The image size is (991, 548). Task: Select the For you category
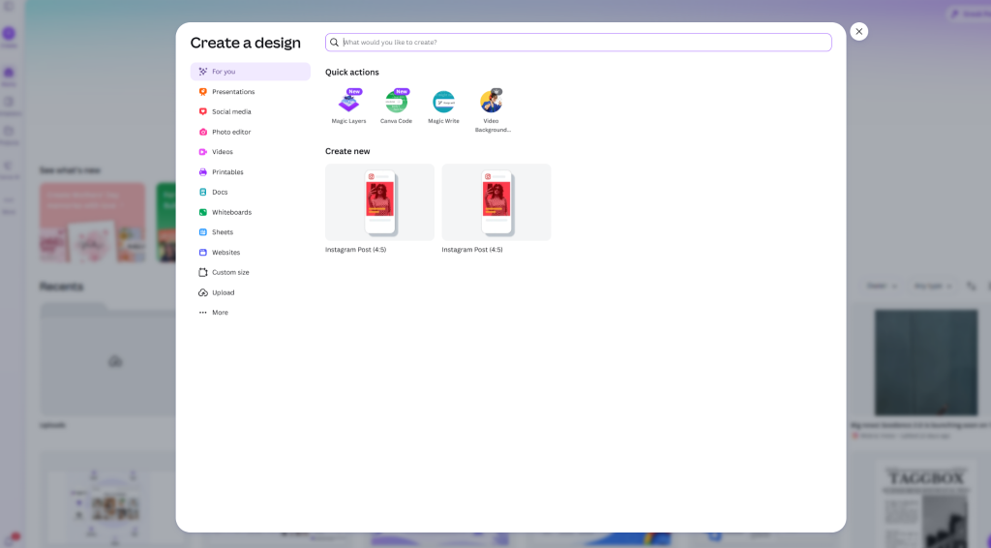251,72
